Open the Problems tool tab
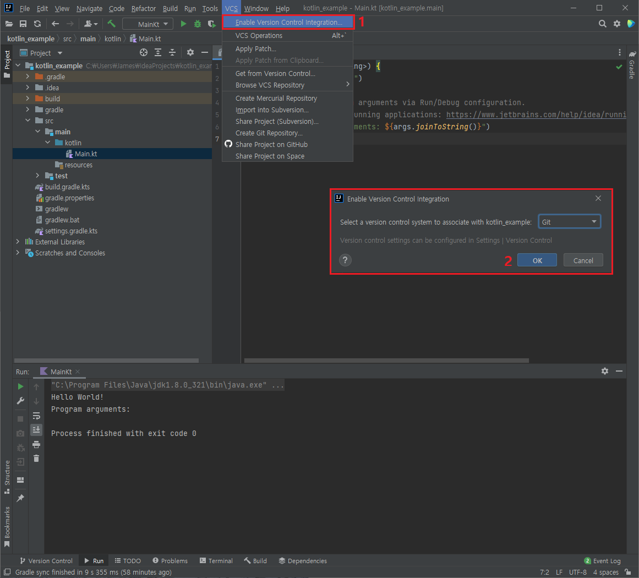Screen dimensions: 639x578 pos(170,560)
